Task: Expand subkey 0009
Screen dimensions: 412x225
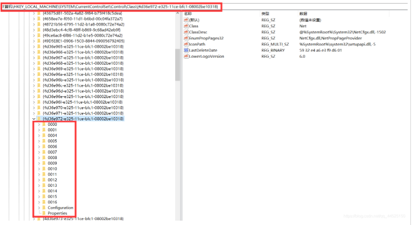Action: (39, 163)
